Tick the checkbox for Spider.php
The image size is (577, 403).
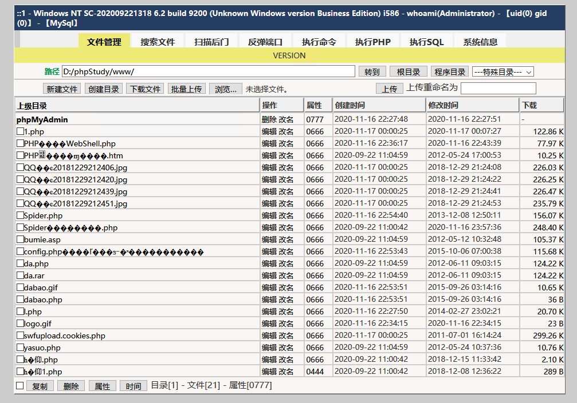point(20,215)
